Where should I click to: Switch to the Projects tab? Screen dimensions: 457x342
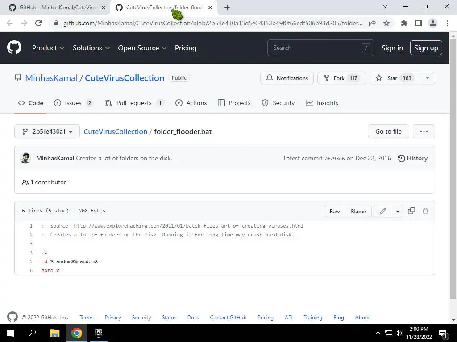pos(234,103)
